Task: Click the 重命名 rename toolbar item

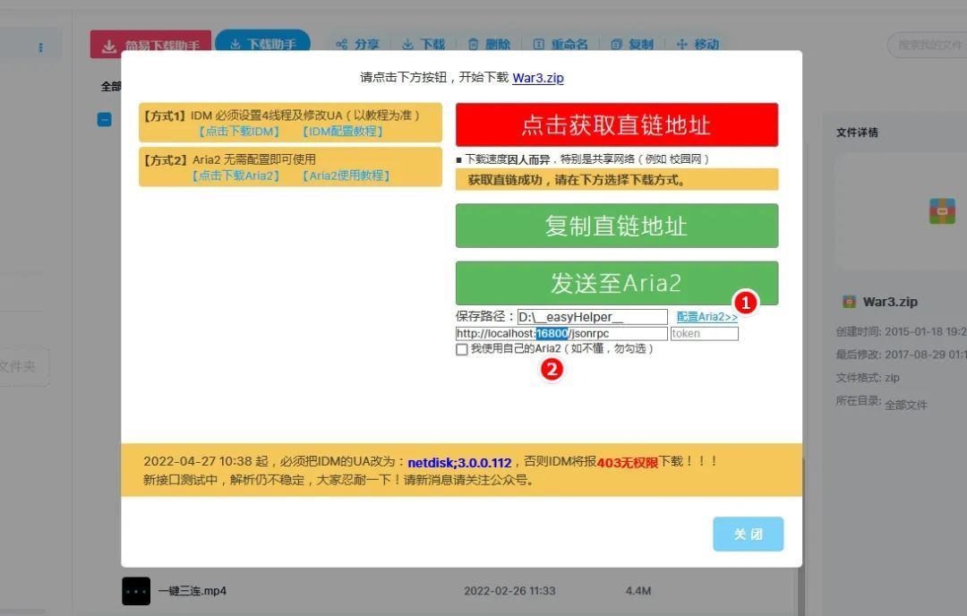Action: pyautogui.click(x=561, y=45)
